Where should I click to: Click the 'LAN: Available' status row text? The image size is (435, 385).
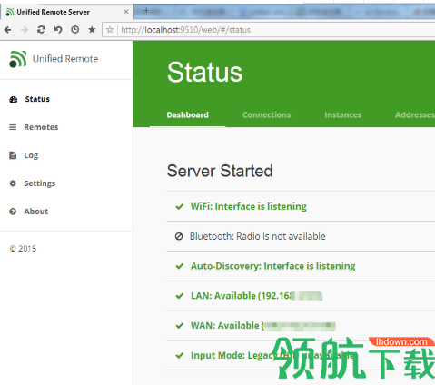(x=257, y=296)
